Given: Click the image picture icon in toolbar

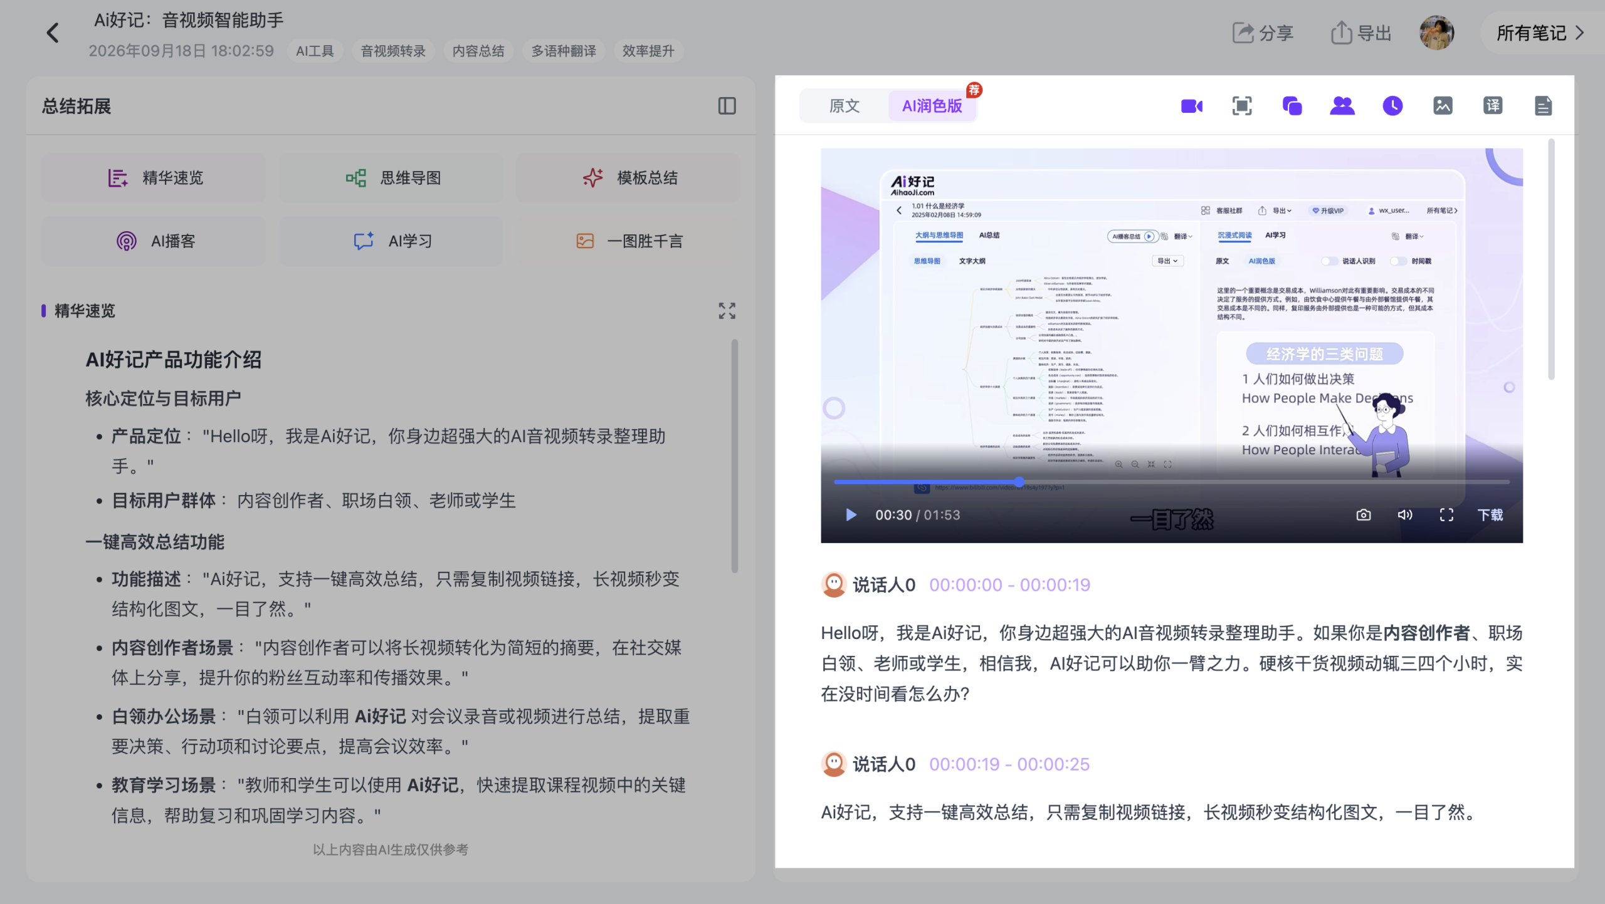Looking at the screenshot, I should [x=1443, y=106].
